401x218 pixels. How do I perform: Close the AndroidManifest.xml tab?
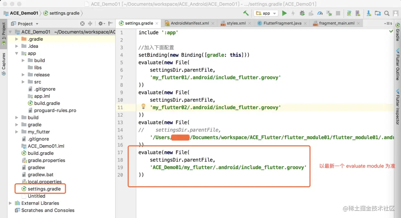[x=213, y=24]
